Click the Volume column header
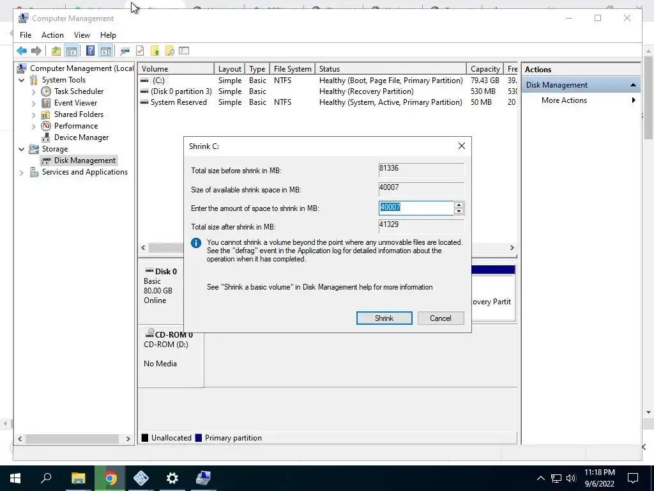This screenshot has width=654, height=491. coord(176,69)
